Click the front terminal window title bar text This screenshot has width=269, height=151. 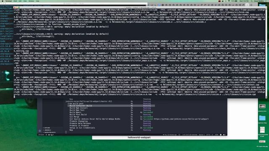[141, 8]
